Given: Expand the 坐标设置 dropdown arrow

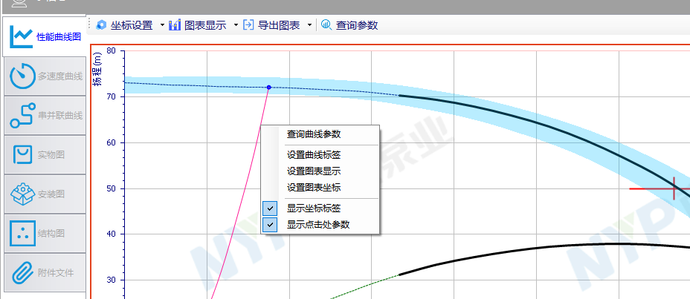Looking at the screenshot, I should pyautogui.click(x=162, y=25).
